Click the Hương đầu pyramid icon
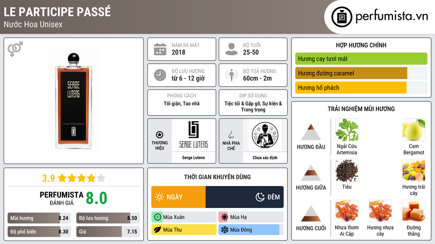 311,132
